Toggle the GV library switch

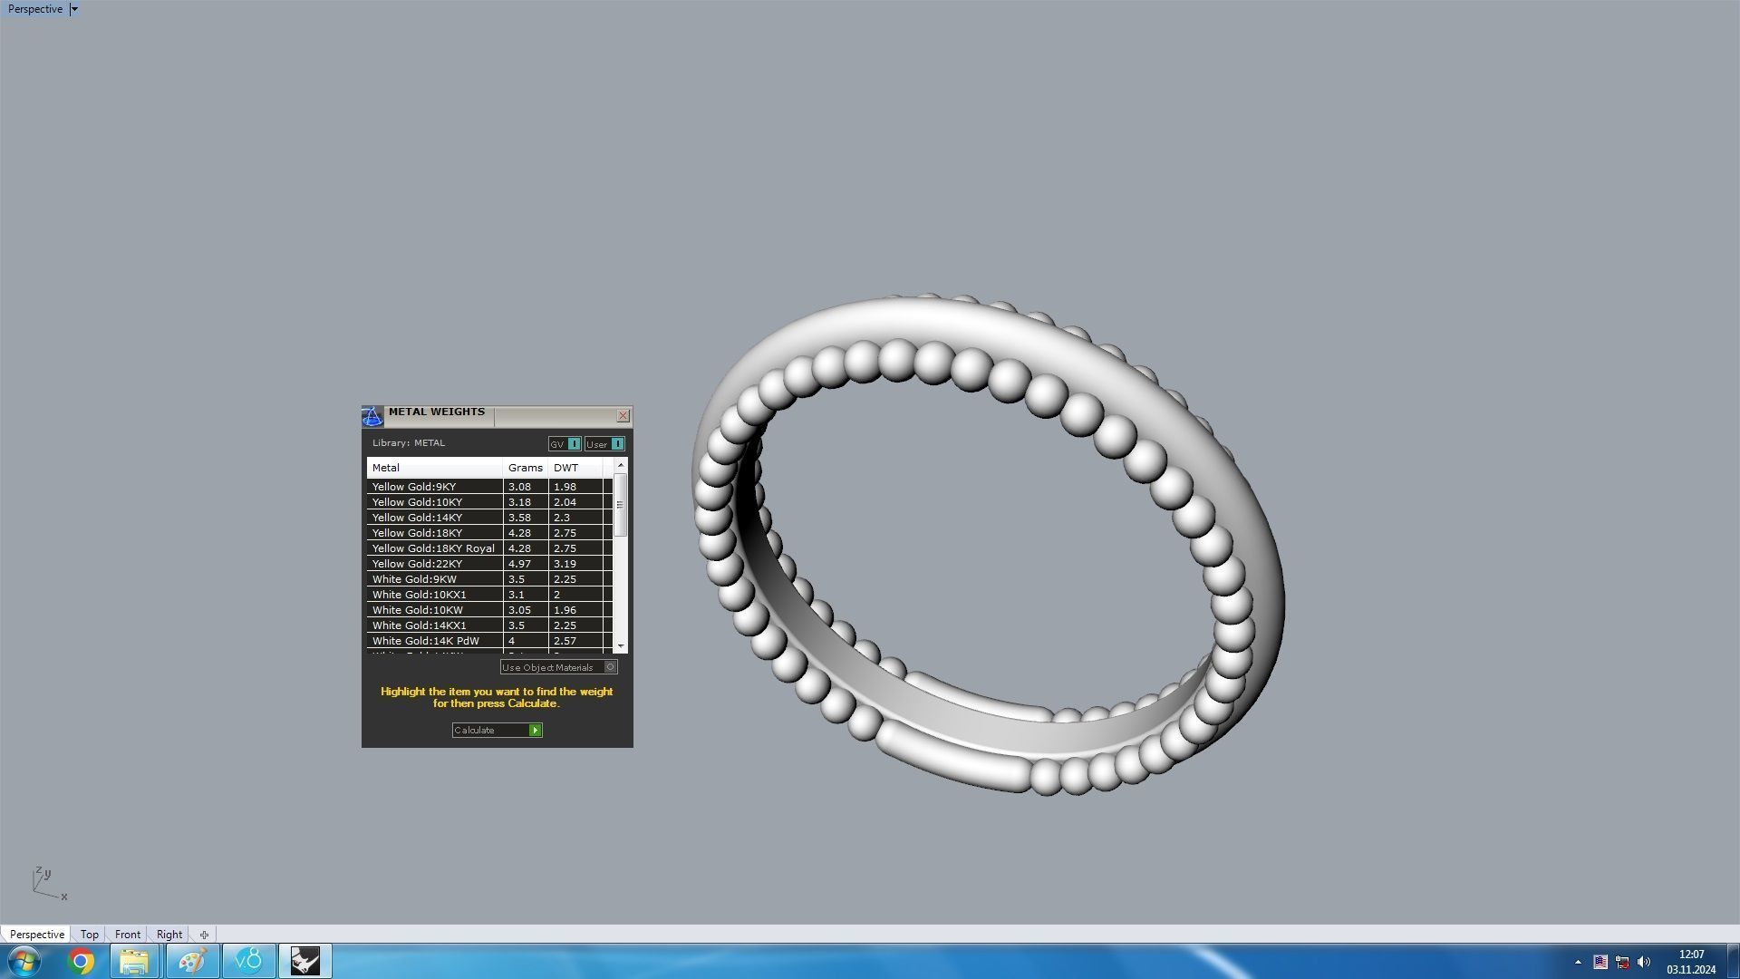pyautogui.click(x=564, y=444)
